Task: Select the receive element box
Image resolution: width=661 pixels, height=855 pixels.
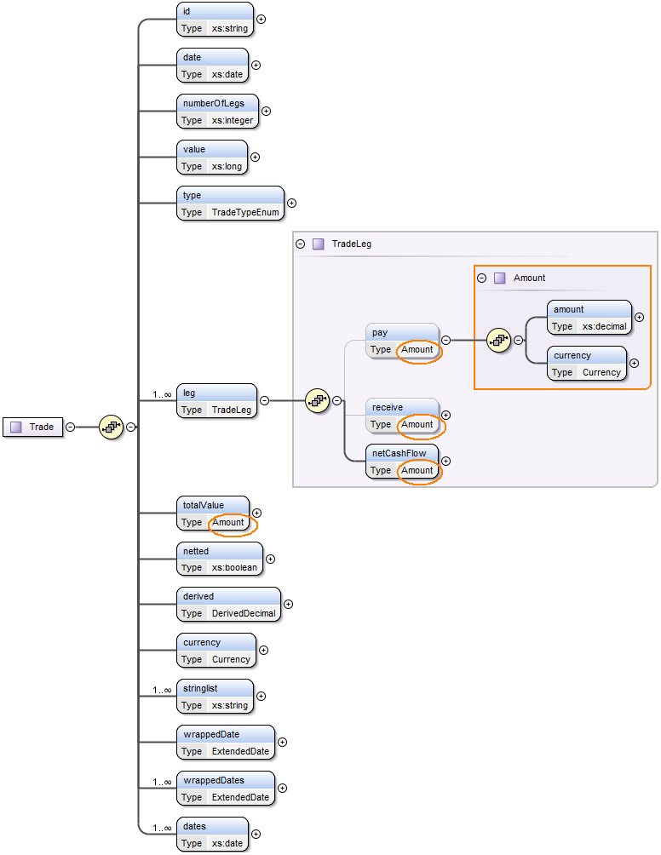Action: click(x=402, y=415)
